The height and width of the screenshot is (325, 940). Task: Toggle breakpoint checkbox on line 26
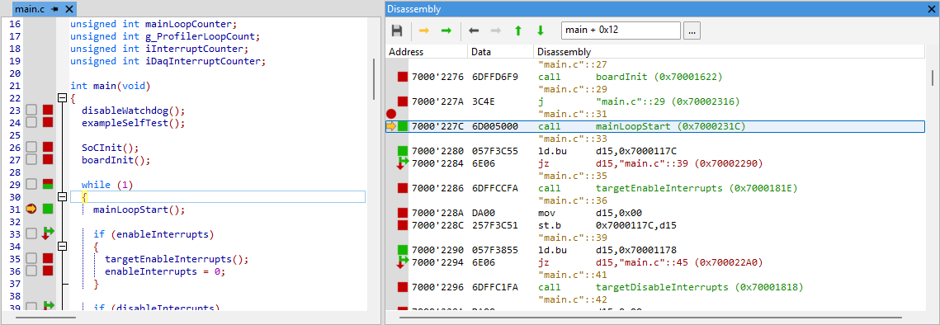pyautogui.click(x=31, y=148)
